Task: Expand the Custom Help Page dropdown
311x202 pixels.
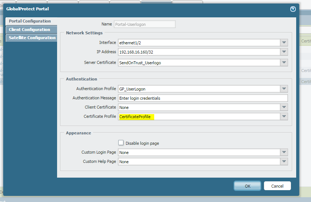Action: tap(284, 162)
